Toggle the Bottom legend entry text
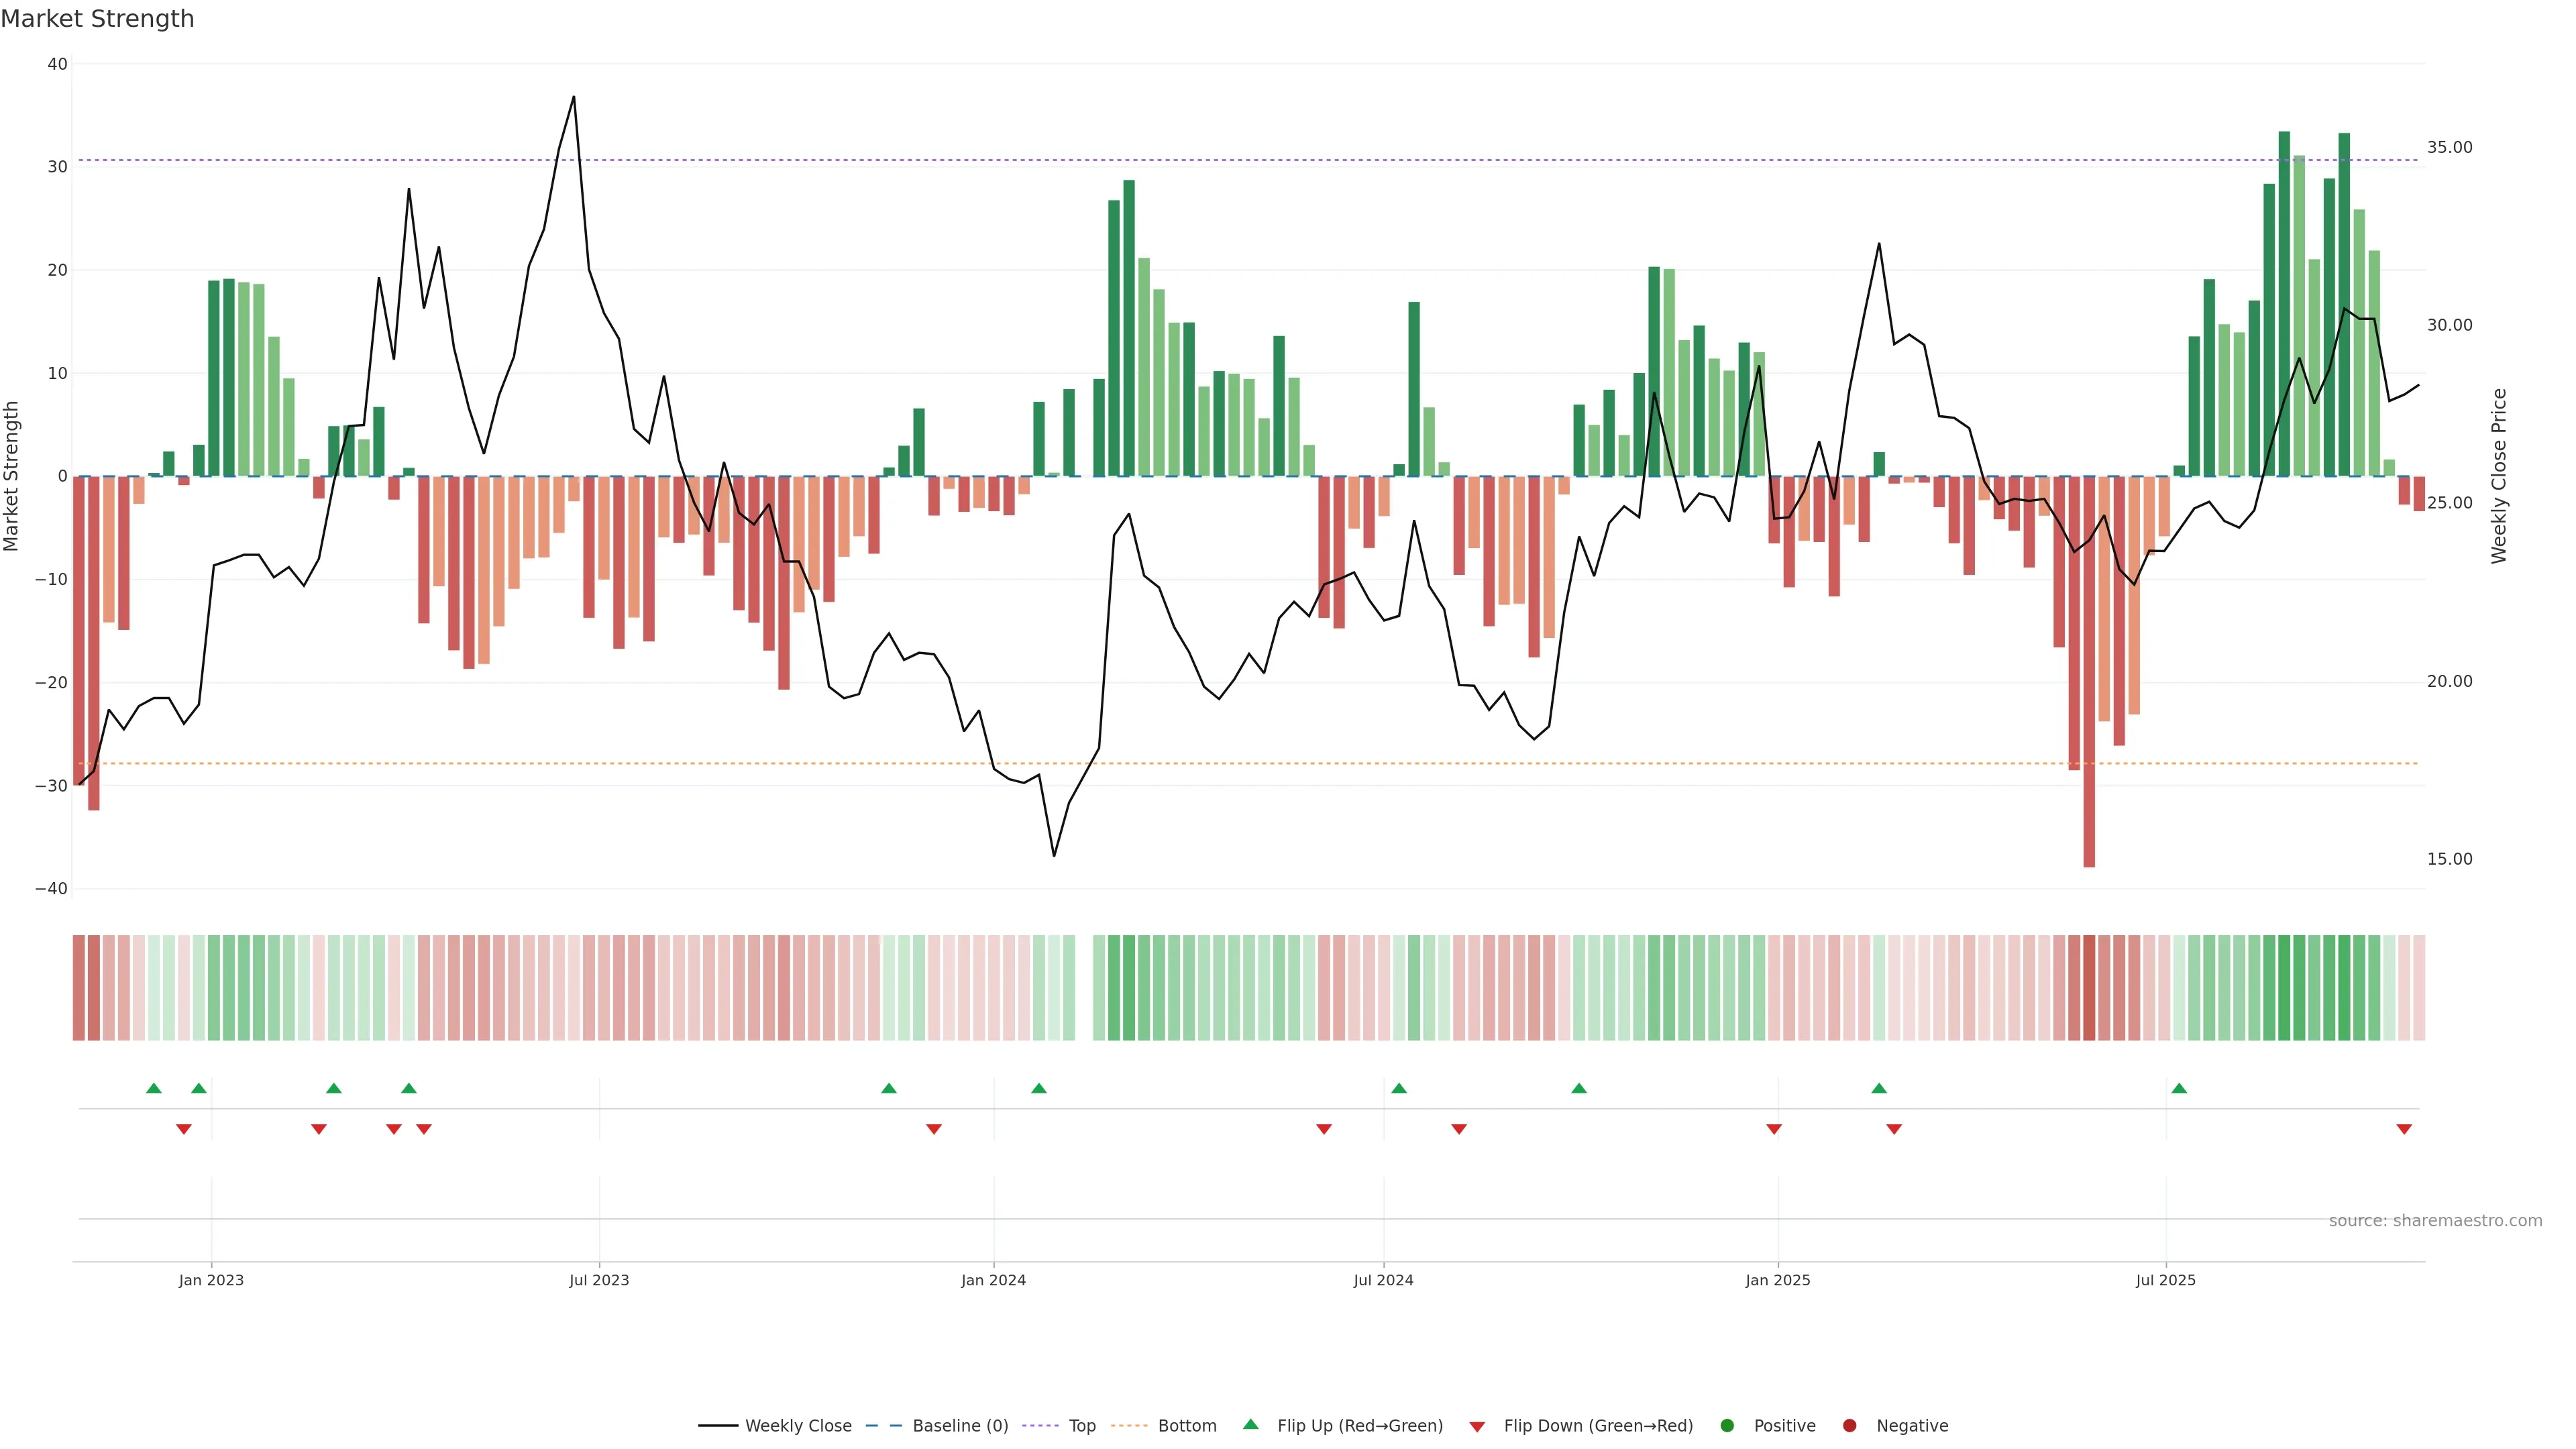Image resolution: width=2576 pixels, height=1449 pixels. tap(1187, 1425)
